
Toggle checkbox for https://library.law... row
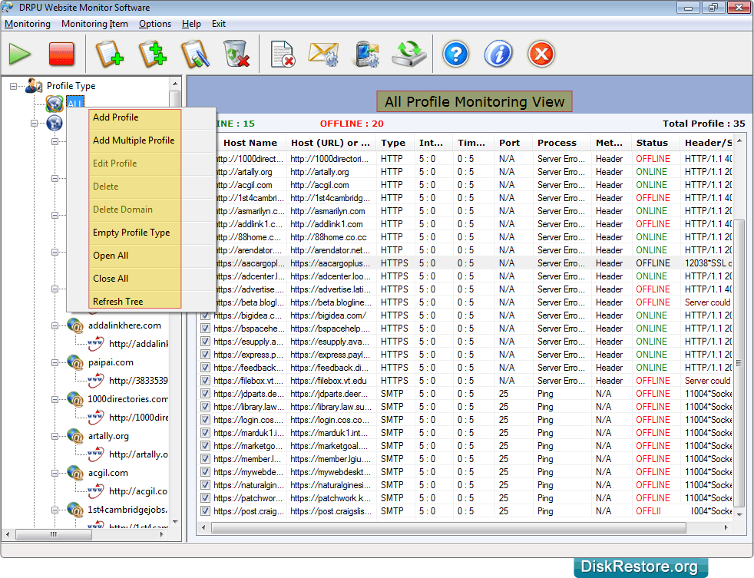click(x=206, y=406)
